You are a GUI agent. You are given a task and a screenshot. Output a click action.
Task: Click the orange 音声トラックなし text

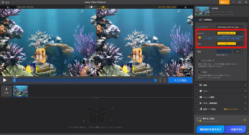[231, 109]
